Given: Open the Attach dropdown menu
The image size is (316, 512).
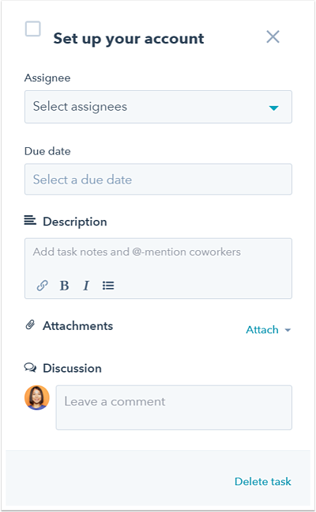Looking at the screenshot, I should tap(269, 330).
